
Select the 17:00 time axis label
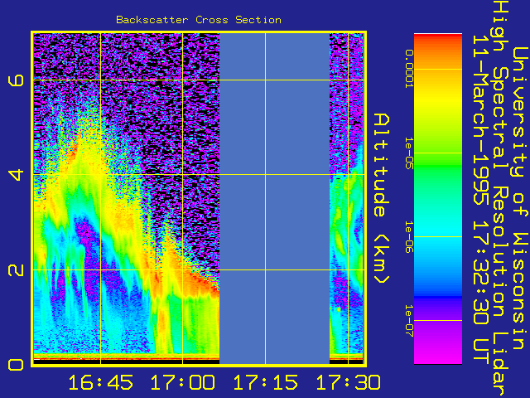(182, 383)
